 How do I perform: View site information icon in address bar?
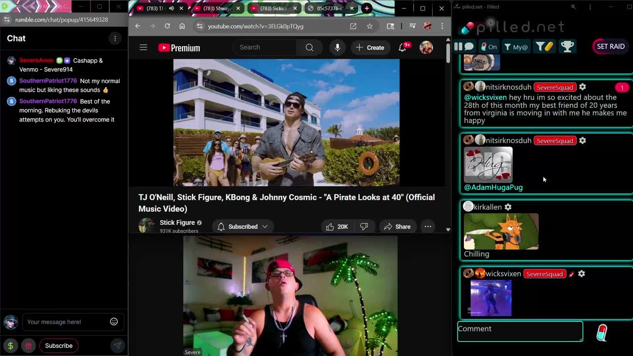[199, 26]
